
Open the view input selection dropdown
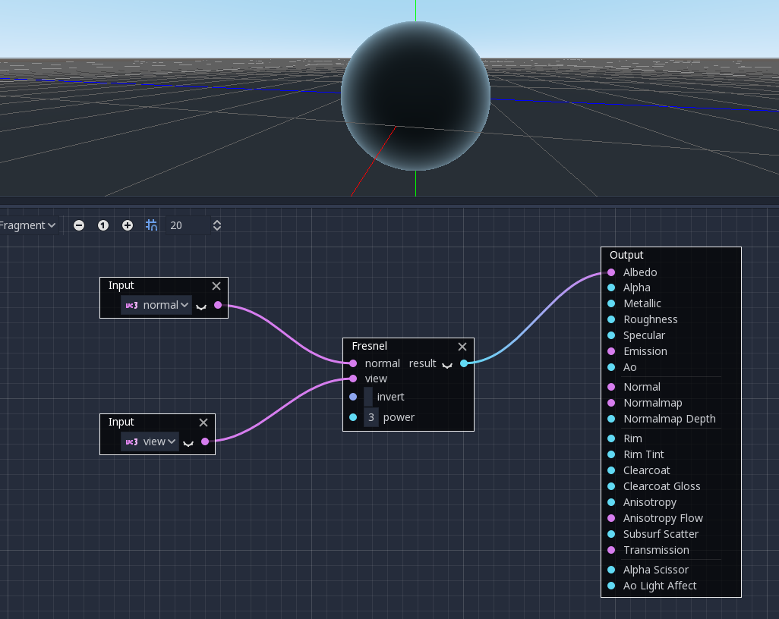[150, 441]
